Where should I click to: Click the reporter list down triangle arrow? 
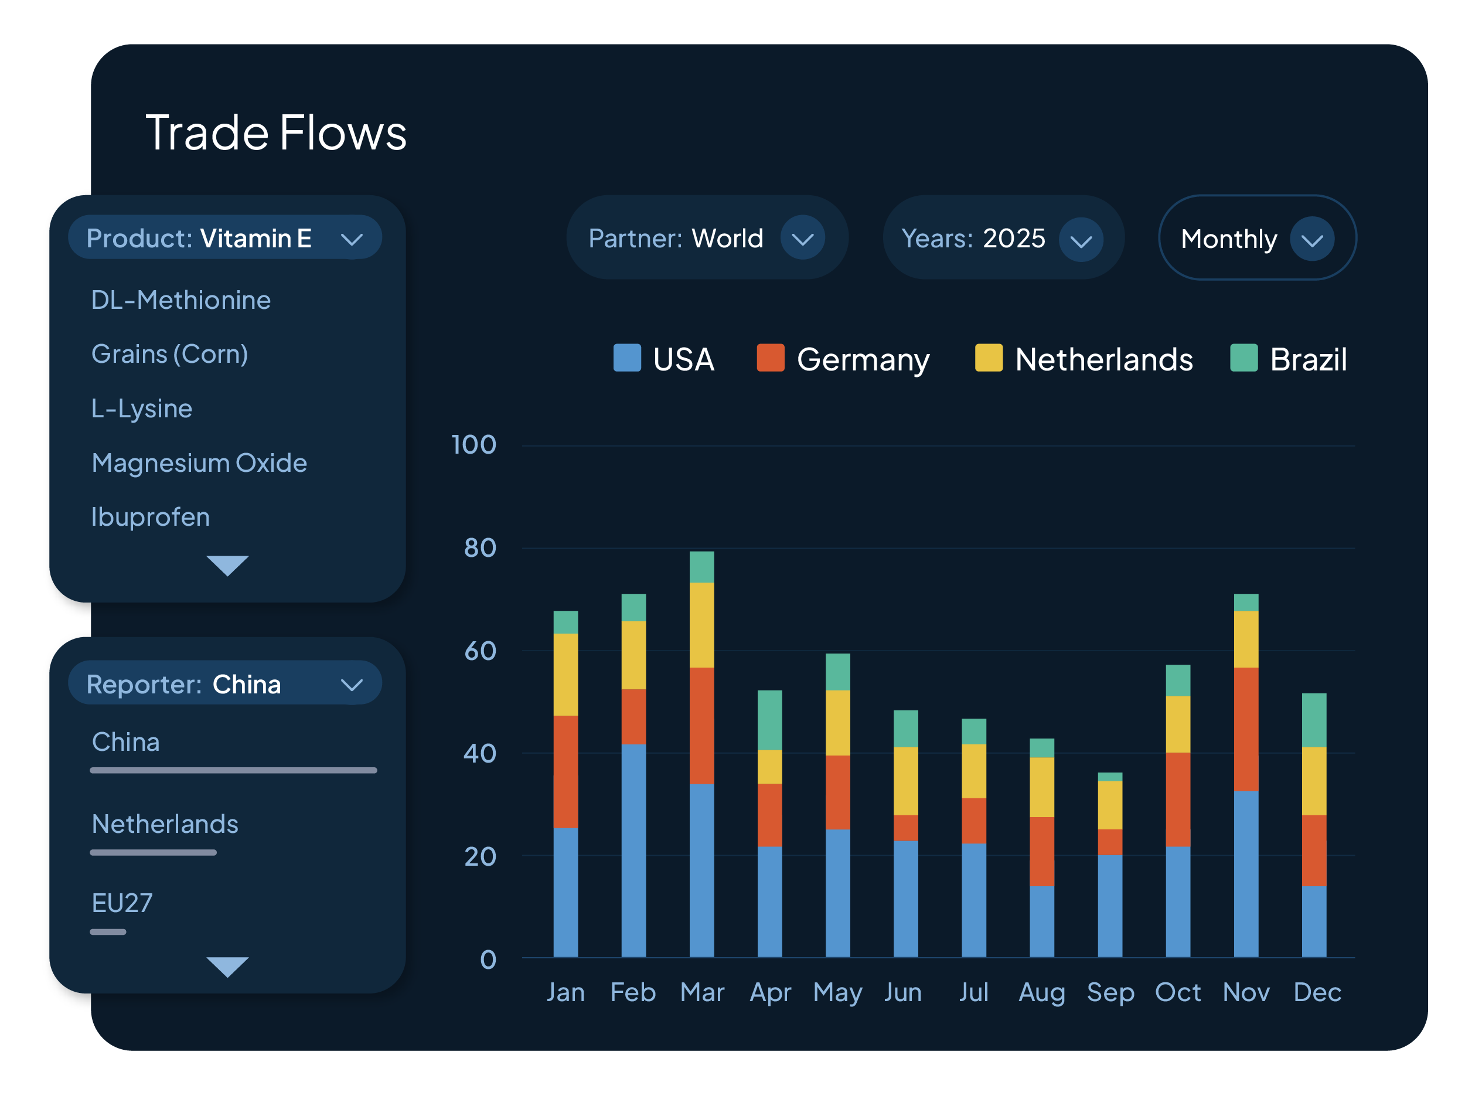[227, 967]
